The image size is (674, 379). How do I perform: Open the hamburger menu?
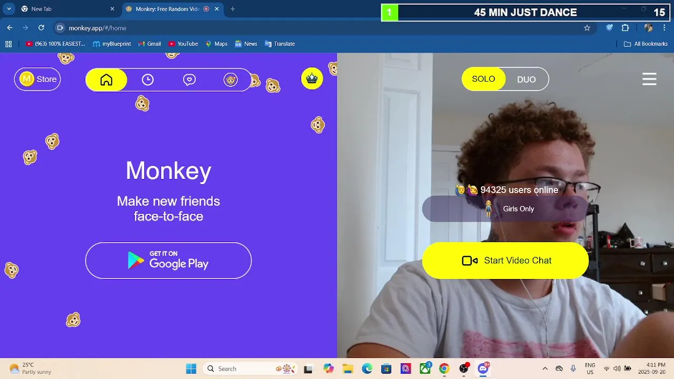(649, 79)
